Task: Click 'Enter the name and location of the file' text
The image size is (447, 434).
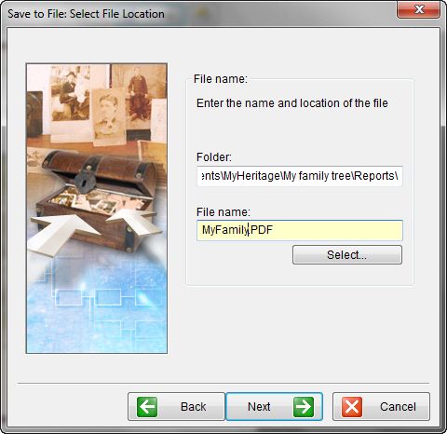Action: pyautogui.click(x=292, y=103)
